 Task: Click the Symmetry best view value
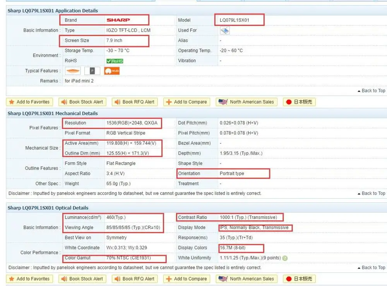[116, 237]
